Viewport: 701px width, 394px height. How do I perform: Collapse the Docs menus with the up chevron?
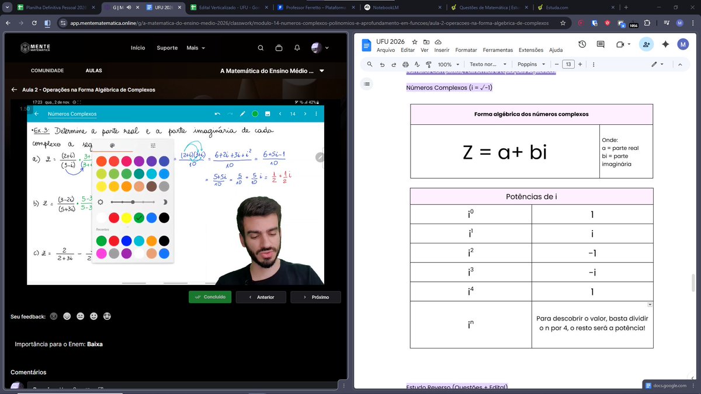680,64
